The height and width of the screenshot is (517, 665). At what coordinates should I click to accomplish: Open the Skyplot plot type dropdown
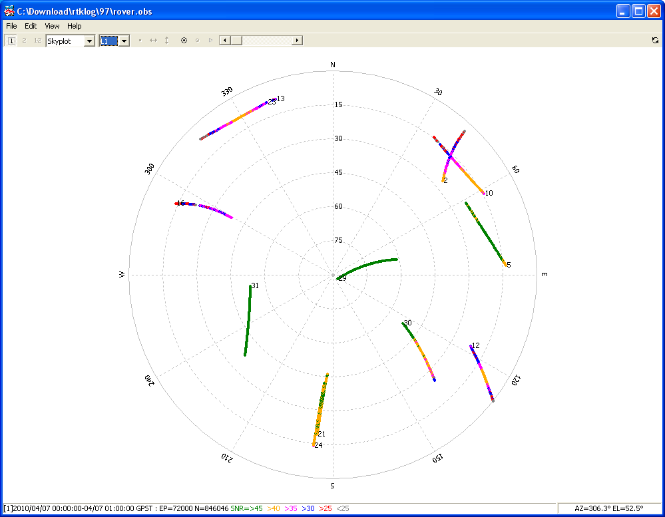[89, 41]
